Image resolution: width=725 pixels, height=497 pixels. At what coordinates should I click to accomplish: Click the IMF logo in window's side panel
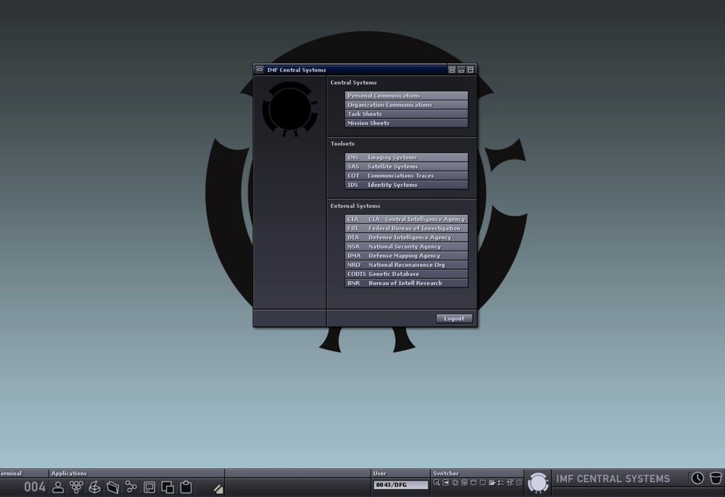click(x=290, y=109)
